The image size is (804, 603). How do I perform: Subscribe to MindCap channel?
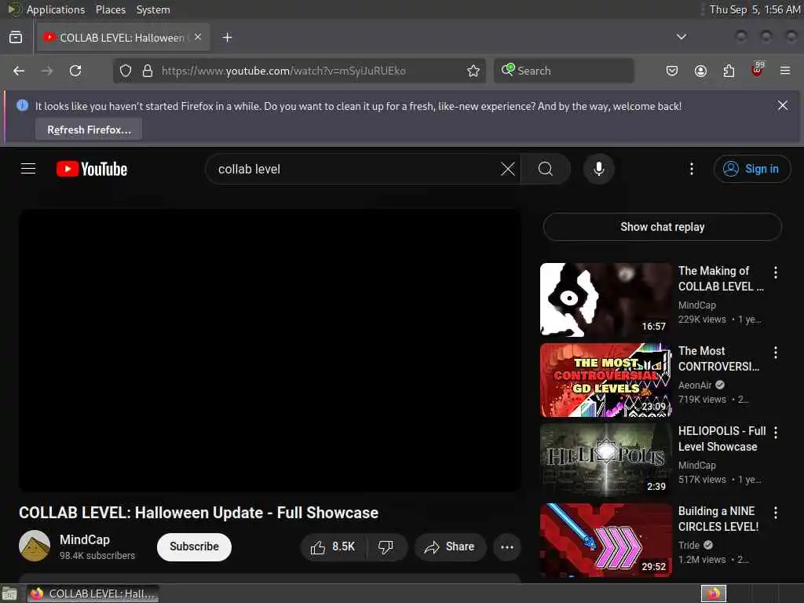click(x=194, y=546)
